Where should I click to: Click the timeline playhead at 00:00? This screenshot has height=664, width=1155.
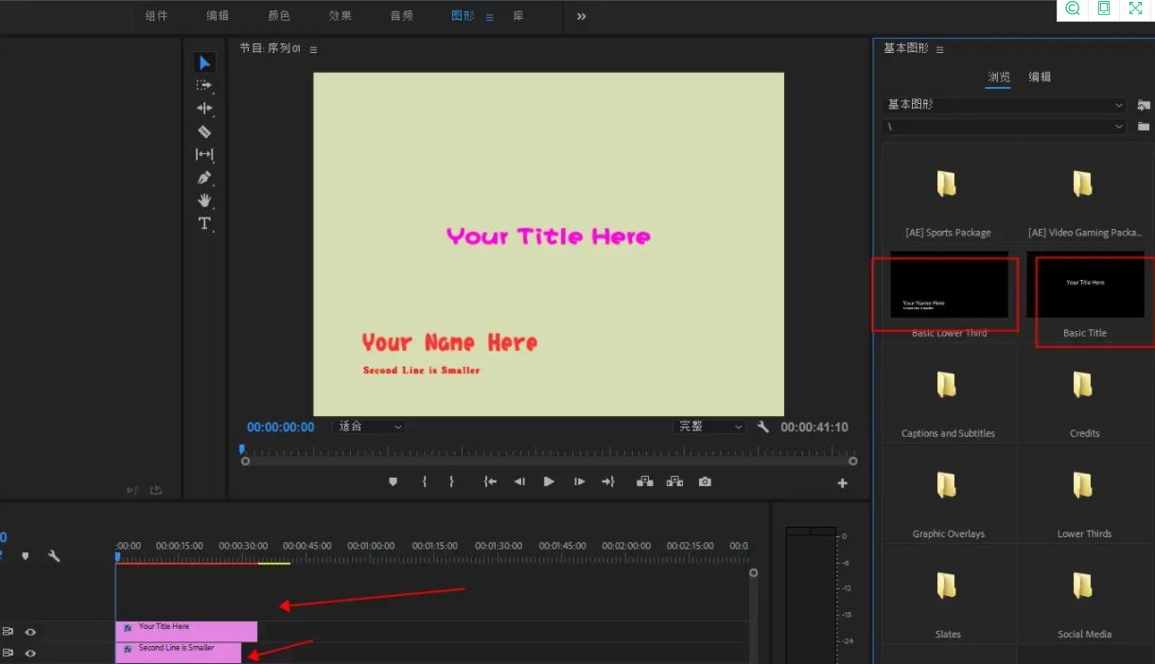click(116, 557)
